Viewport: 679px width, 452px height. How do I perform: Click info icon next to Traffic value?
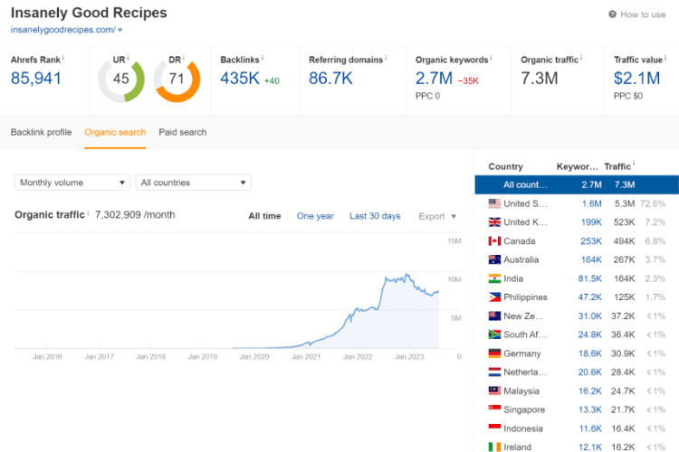click(x=665, y=58)
